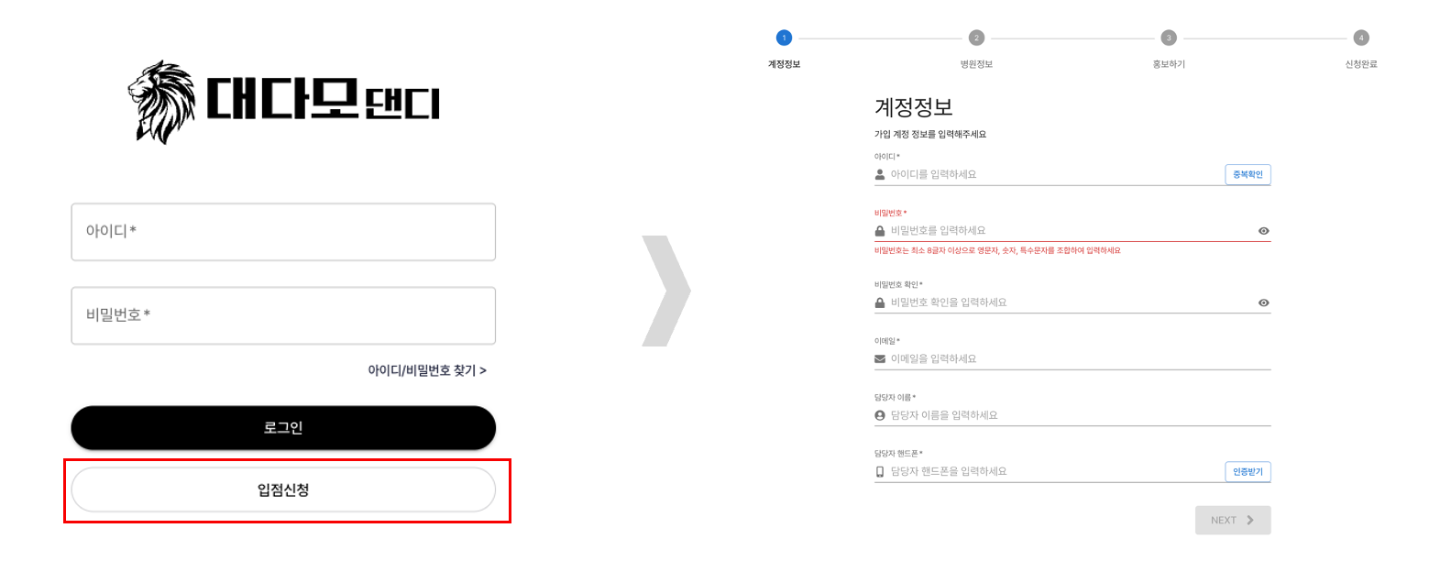The image size is (1429, 561).
Task: Click the phone icon in mobile field
Action: click(880, 472)
